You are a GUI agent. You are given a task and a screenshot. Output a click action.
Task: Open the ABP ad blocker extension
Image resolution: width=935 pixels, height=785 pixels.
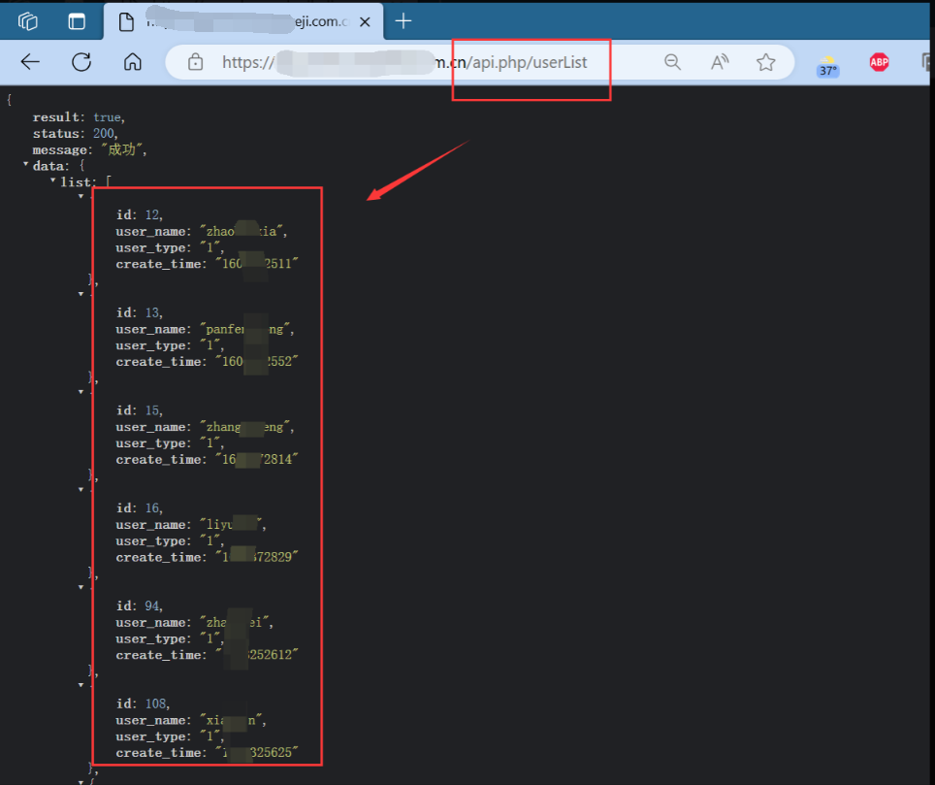879,62
